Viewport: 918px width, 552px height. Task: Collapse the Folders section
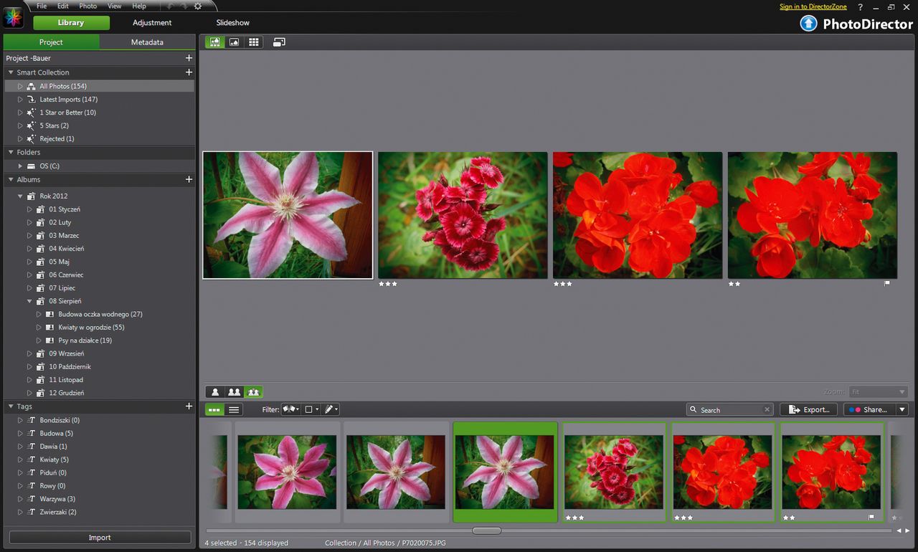click(x=11, y=152)
